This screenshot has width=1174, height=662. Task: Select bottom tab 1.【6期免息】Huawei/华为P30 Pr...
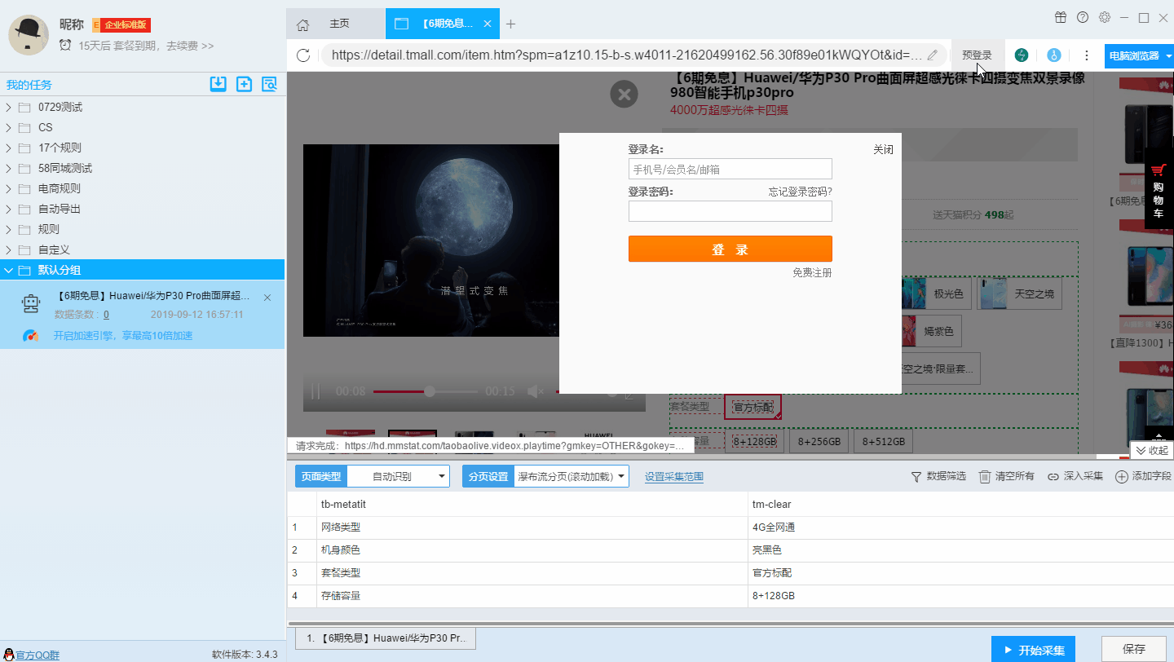tap(385, 638)
